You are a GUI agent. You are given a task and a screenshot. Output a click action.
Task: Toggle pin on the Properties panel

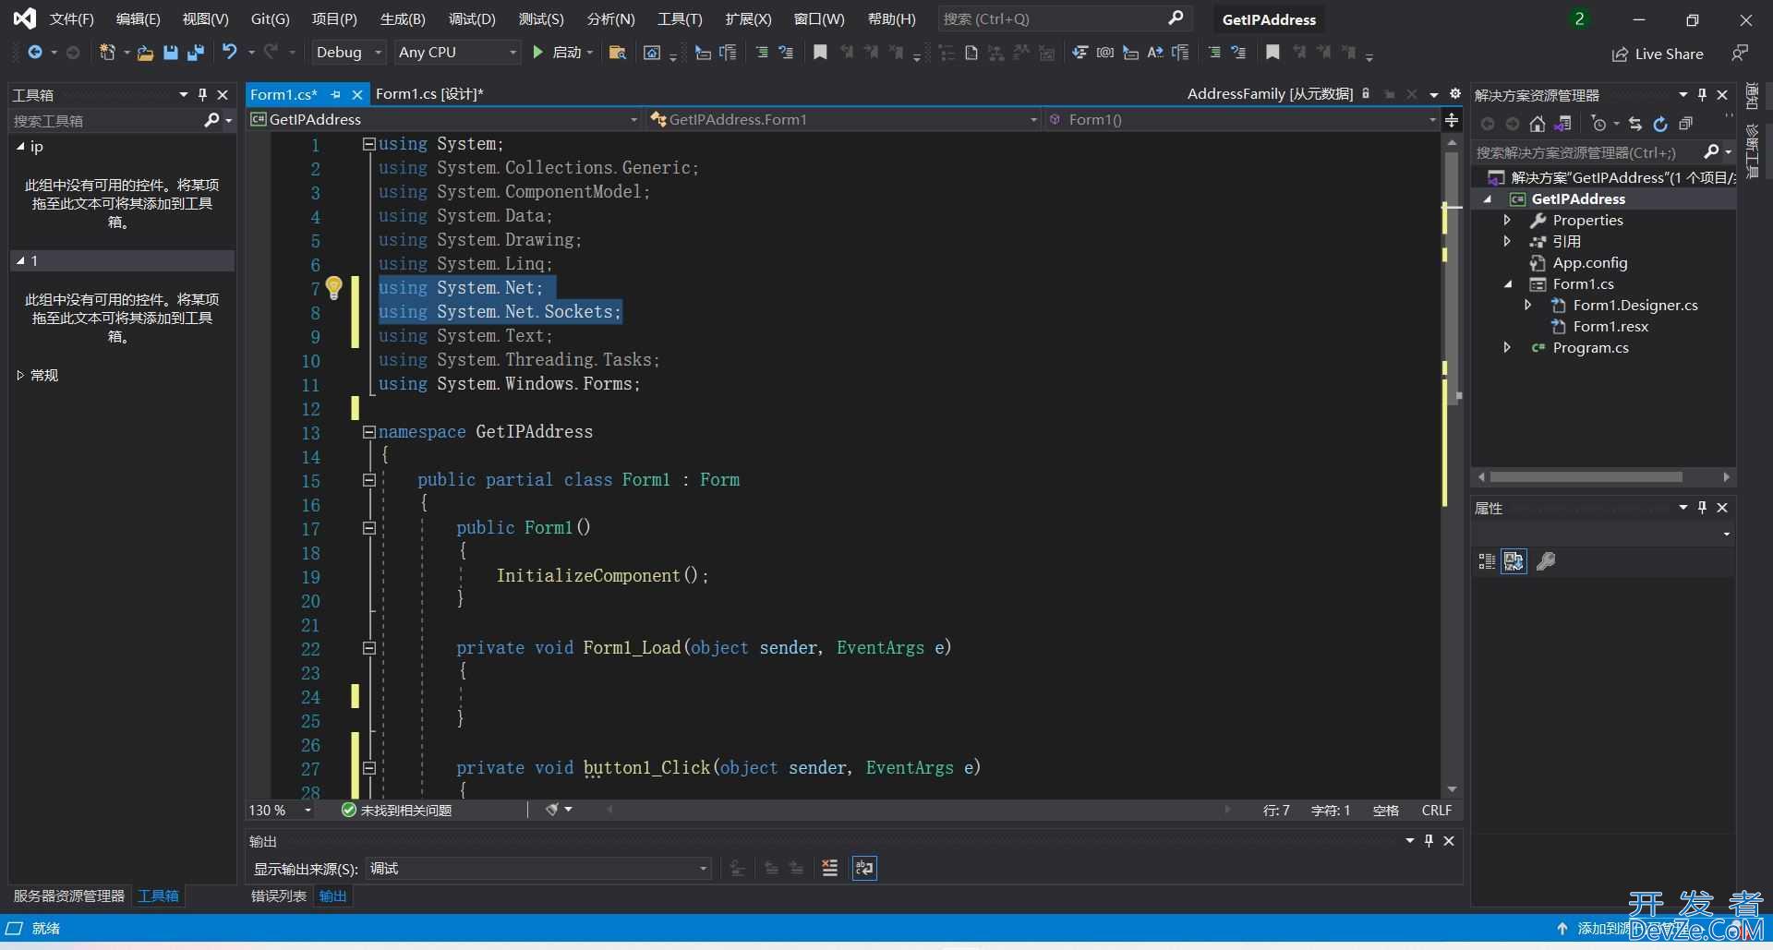[1702, 507]
